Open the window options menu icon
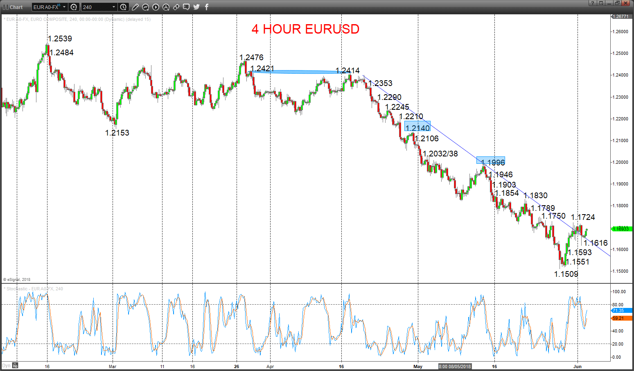The height and width of the screenshot is (371, 634). click(601, 3)
